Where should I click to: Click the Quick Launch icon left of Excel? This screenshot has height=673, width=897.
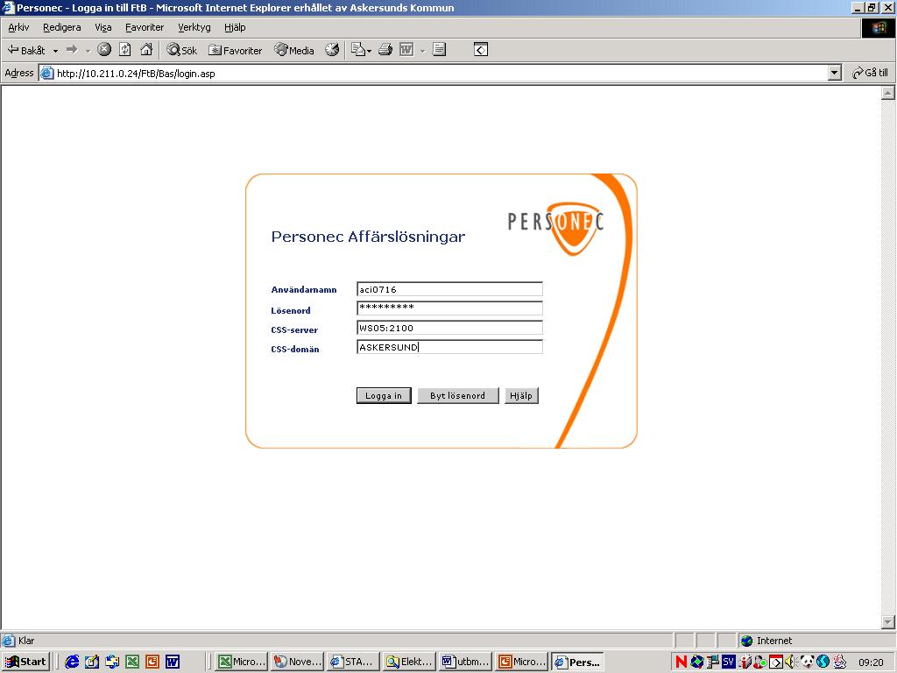(x=112, y=662)
